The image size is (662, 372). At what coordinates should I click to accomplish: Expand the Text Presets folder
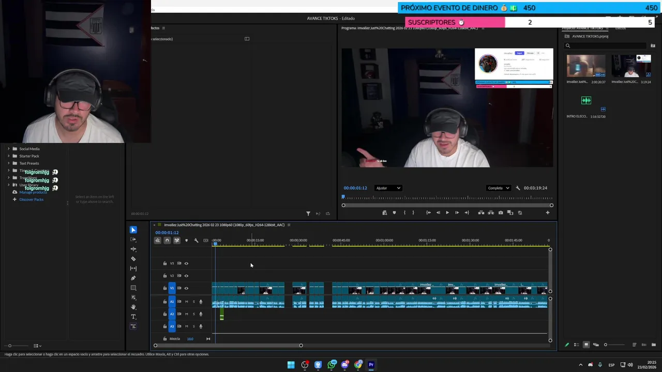[x=8, y=163]
